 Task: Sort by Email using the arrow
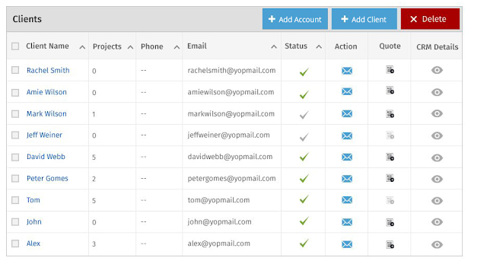tap(274, 47)
